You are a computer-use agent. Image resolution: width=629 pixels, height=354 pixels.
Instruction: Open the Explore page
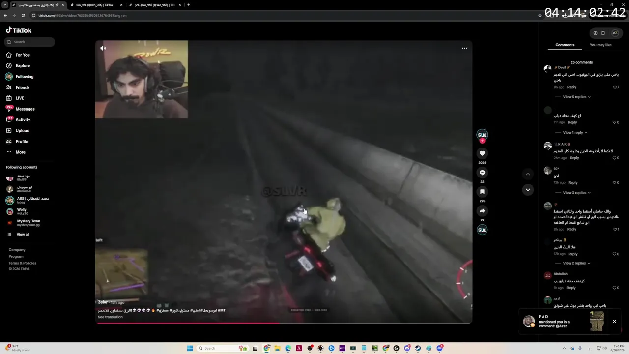18,65
